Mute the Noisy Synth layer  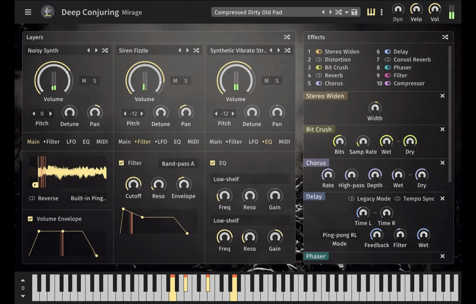click(84, 81)
